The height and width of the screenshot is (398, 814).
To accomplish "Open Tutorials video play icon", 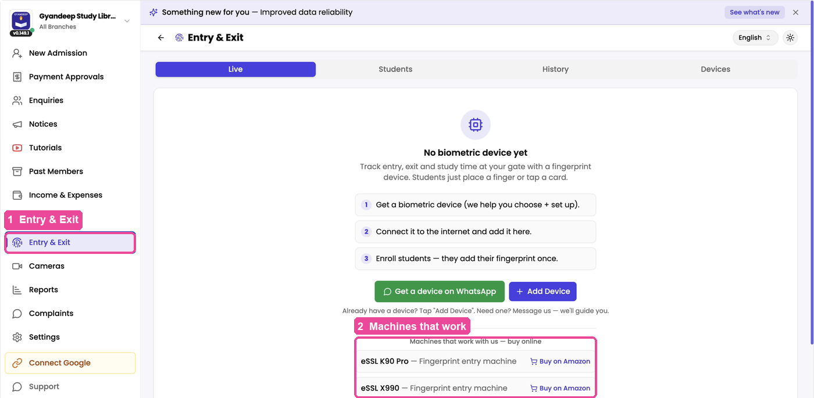I will [17, 148].
